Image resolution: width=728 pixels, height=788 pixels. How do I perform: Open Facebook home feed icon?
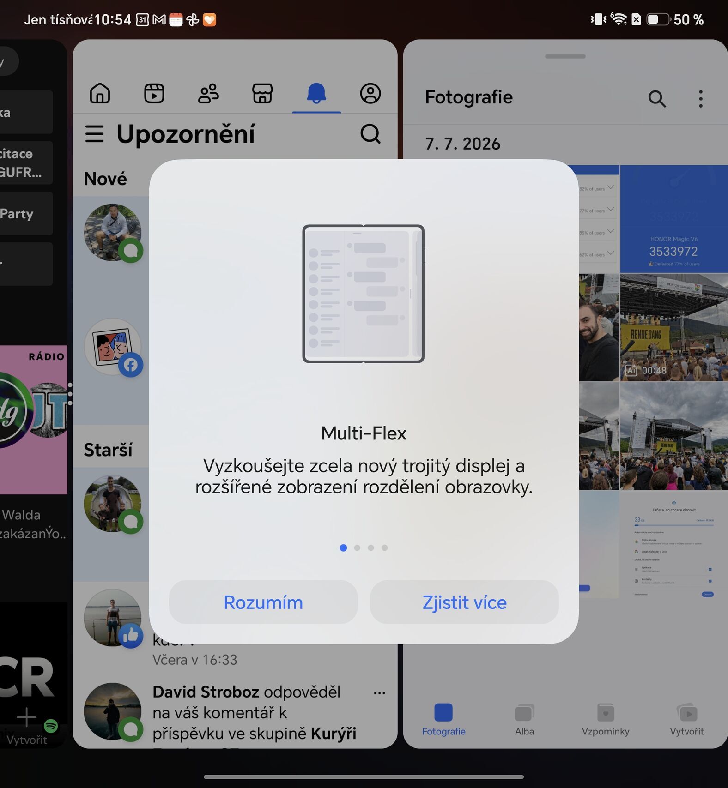coord(100,93)
